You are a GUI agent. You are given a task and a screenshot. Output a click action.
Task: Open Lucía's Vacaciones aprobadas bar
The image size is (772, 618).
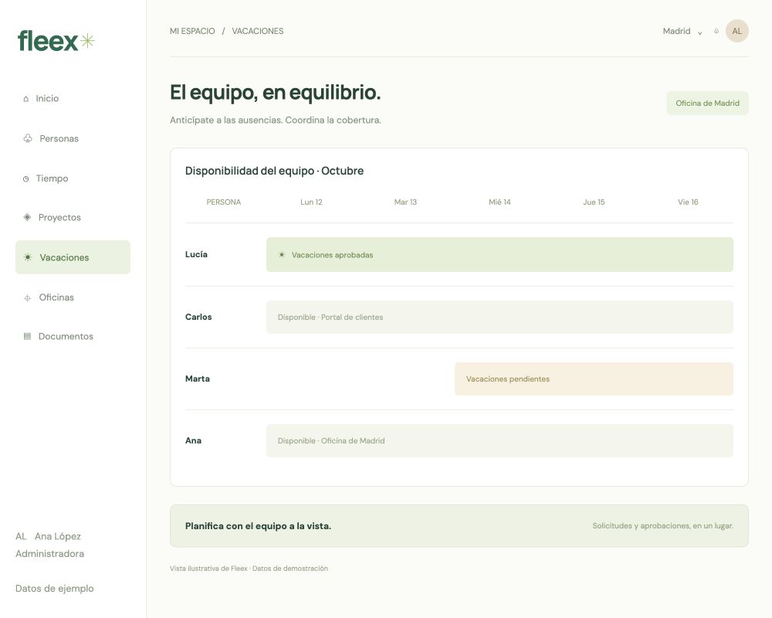[x=499, y=255]
